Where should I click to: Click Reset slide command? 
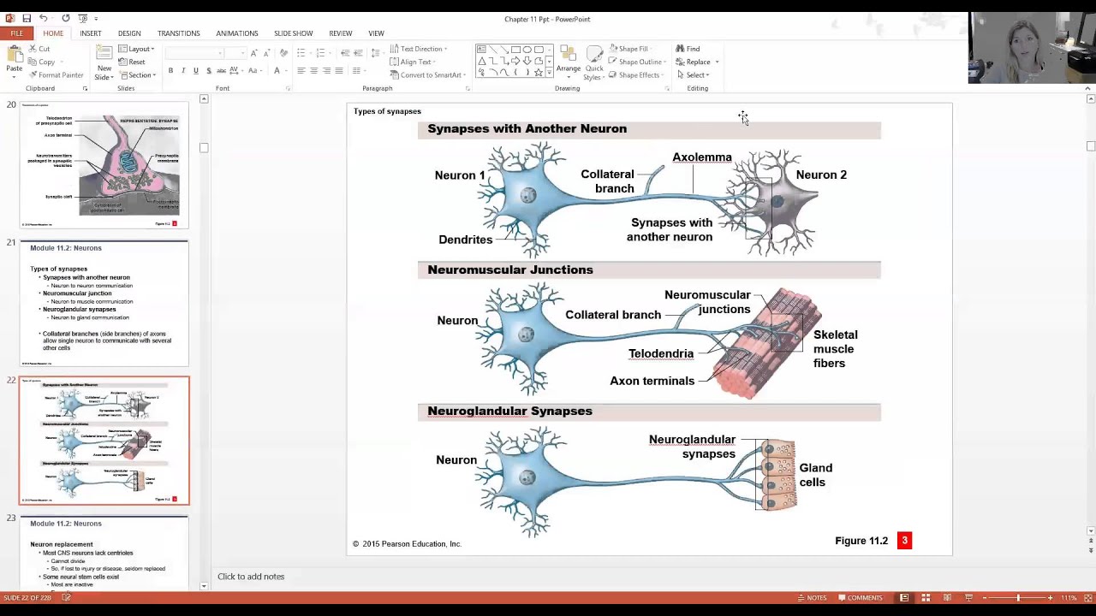[x=132, y=62]
